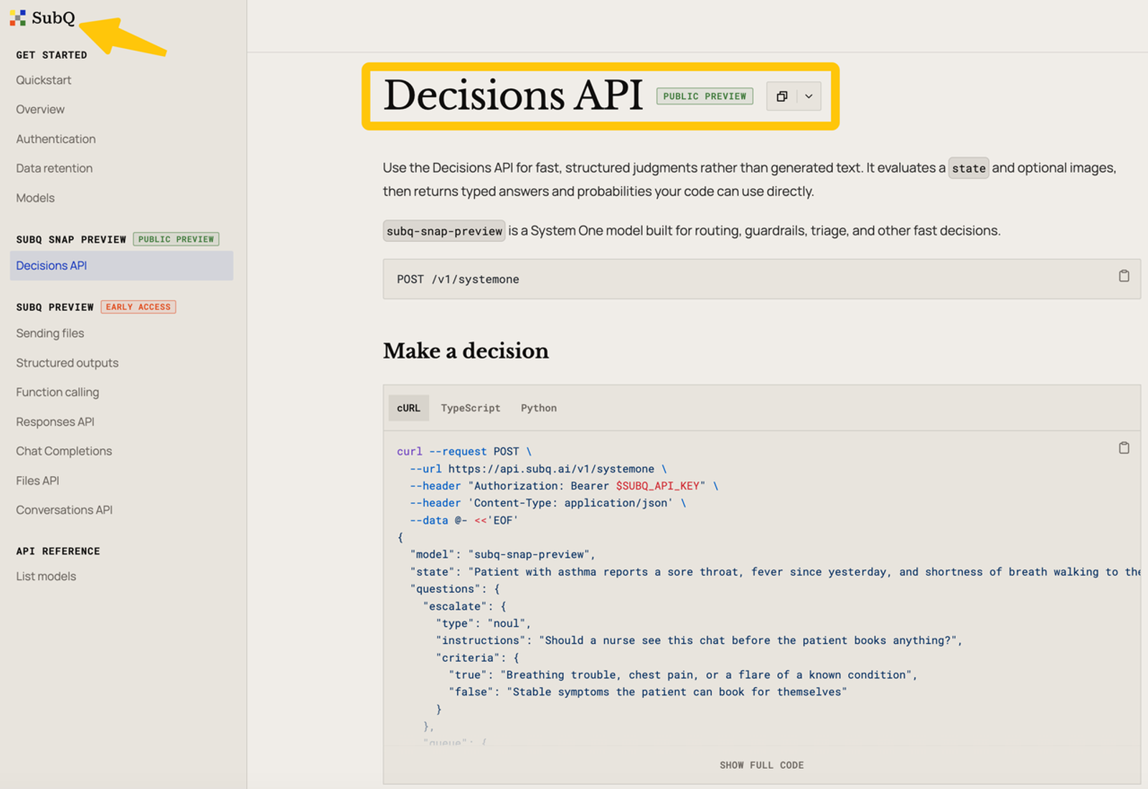Open Files API page
The height and width of the screenshot is (789, 1148).
click(37, 480)
